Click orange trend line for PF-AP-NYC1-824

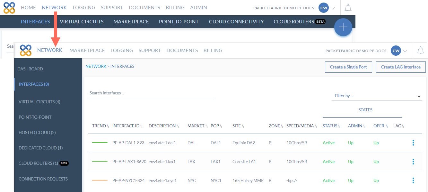[x=100, y=180]
